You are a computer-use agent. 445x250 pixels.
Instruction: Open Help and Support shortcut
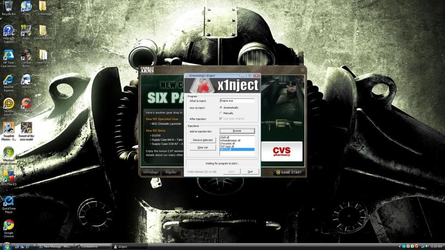point(9,34)
